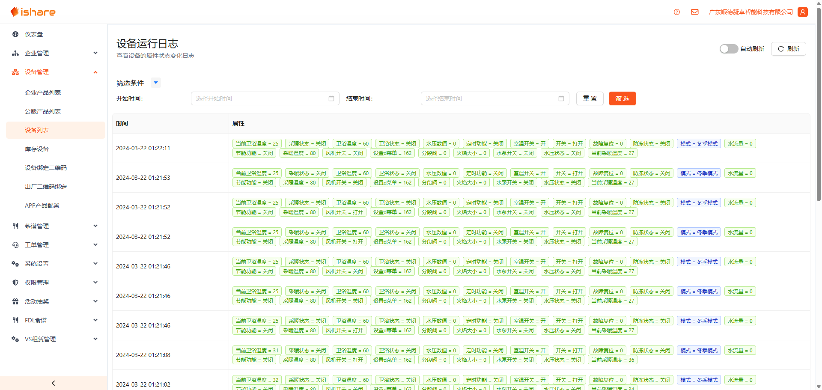
Task: Click the ishare logo
Action: (x=33, y=12)
